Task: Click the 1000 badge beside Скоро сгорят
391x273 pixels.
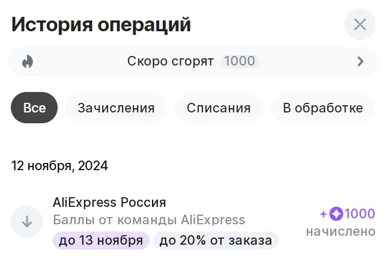Action: [x=240, y=61]
